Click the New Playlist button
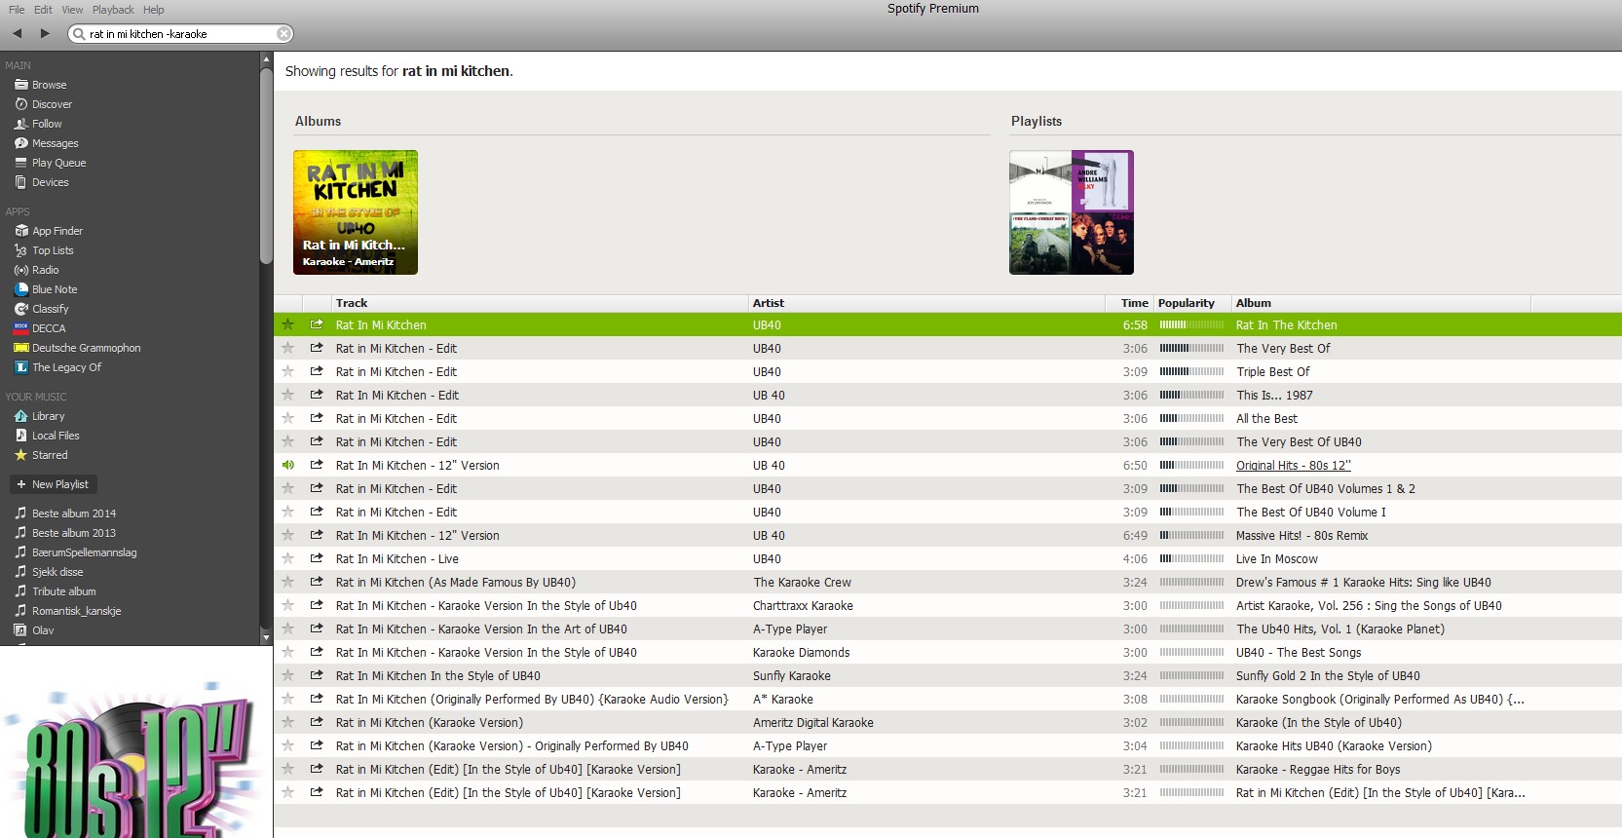The image size is (1622, 838). coord(53,484)
